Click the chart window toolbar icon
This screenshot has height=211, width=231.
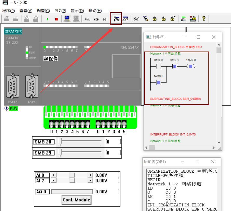[125, 19]
